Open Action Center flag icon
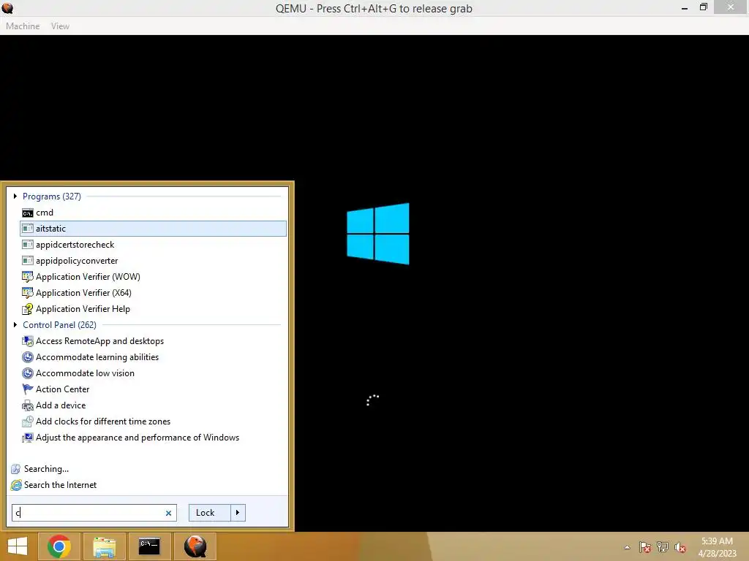 click(x=28, y=389)
